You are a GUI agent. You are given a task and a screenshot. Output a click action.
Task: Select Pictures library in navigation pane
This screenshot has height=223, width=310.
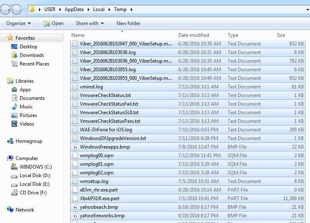tap(28, 115)
